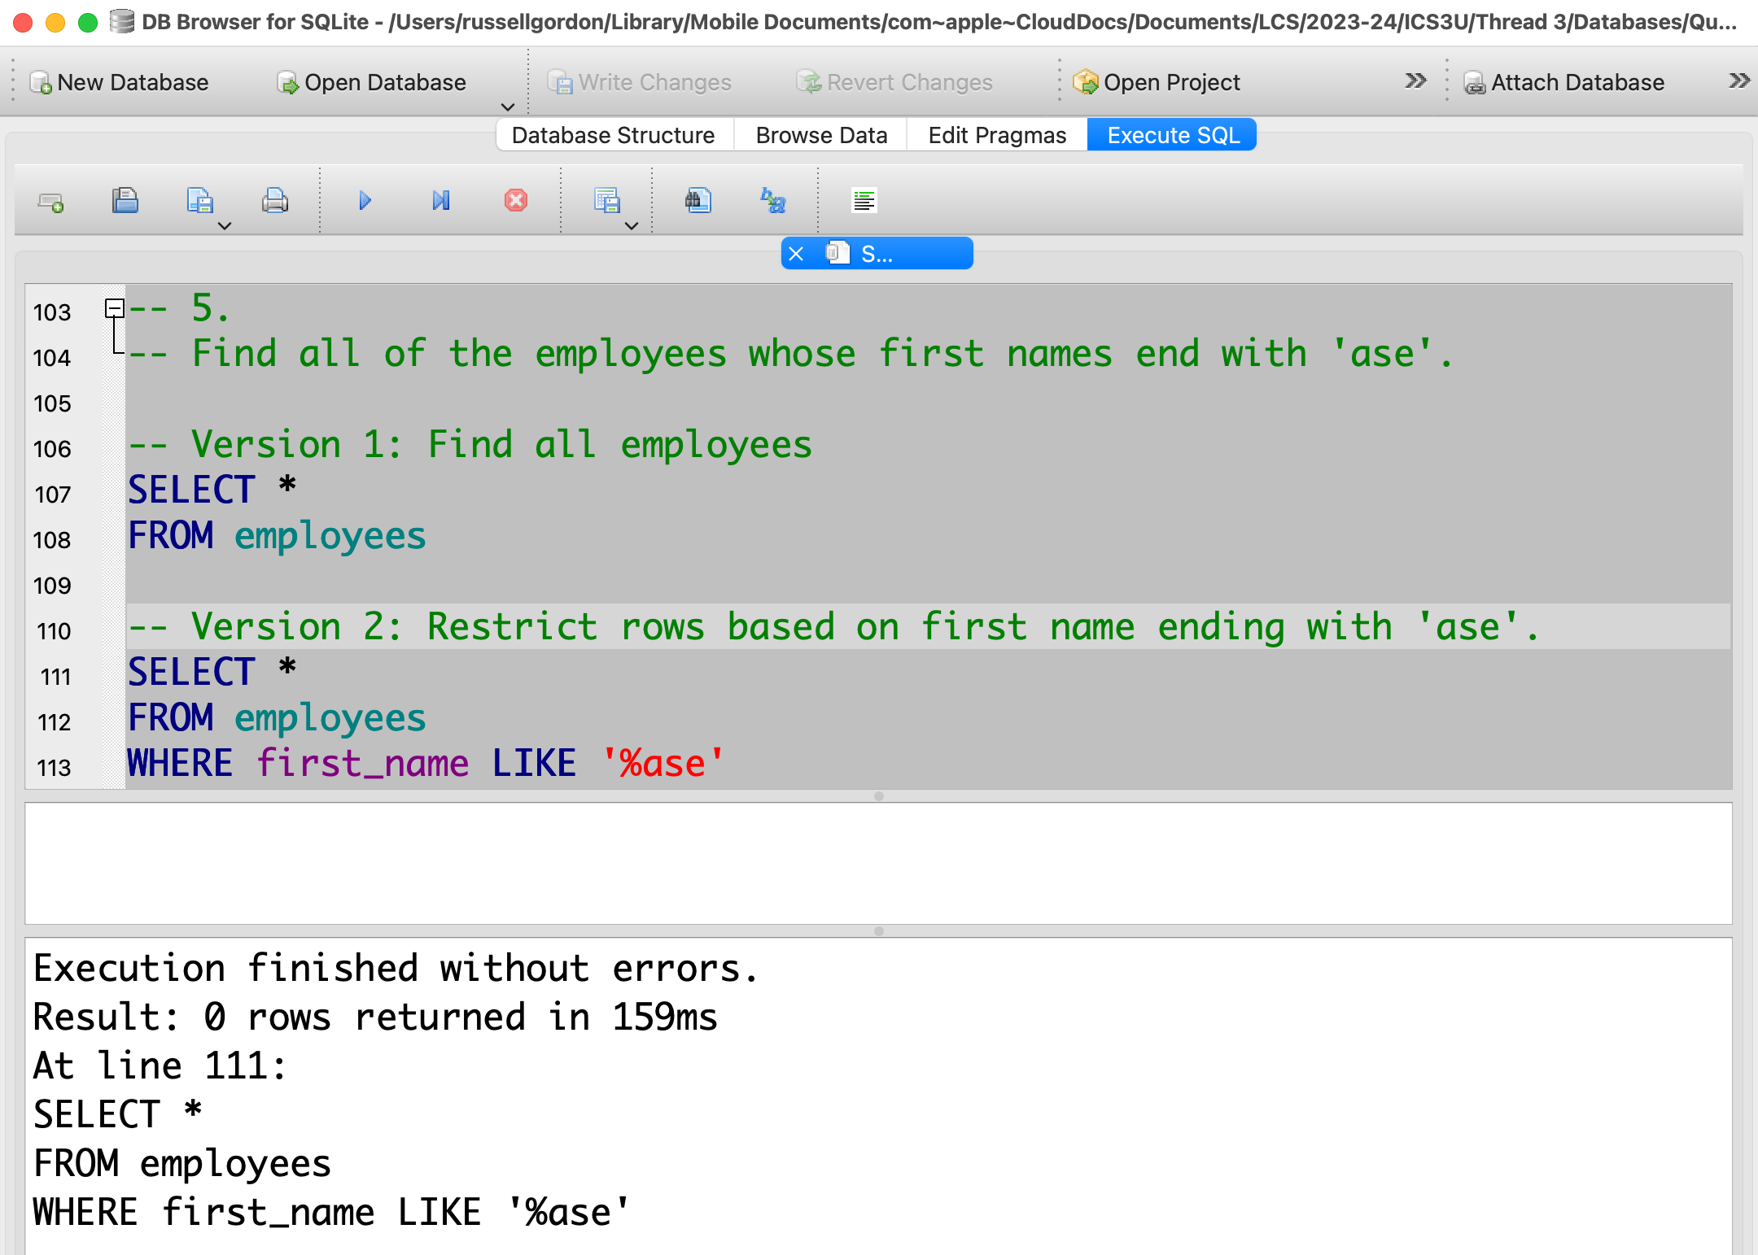Run all SQL with the play icon

click(x=365, y=201)
